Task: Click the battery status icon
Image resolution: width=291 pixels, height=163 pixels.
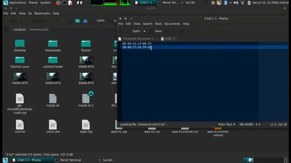Action: click(x=249, y=3)
